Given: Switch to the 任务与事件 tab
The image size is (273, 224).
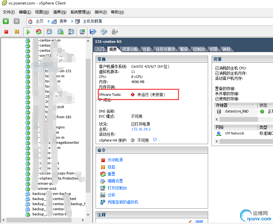Looking at the screenshot, I should 165,50.
